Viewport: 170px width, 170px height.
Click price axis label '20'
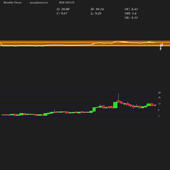click(x=159, y=93)
